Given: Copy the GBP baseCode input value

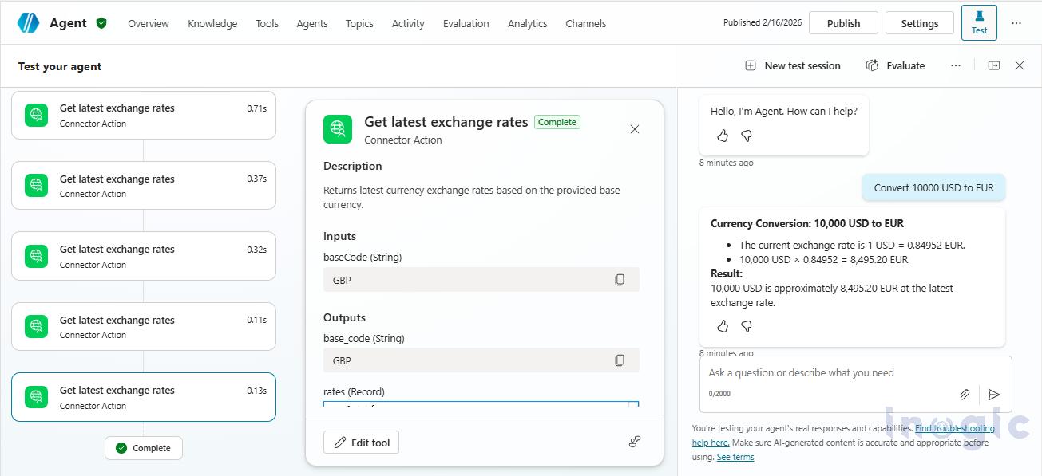Looking at the screenshot, I should [x=620, y=279].
